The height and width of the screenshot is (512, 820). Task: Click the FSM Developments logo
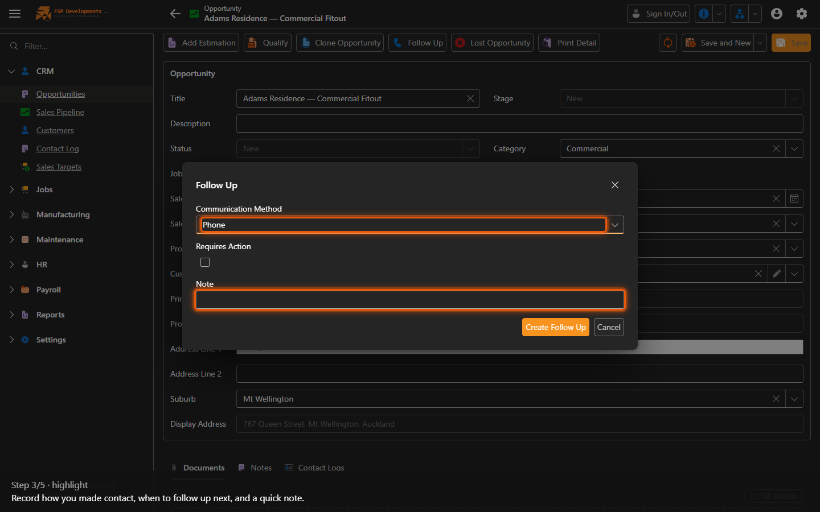pos(71,13)
